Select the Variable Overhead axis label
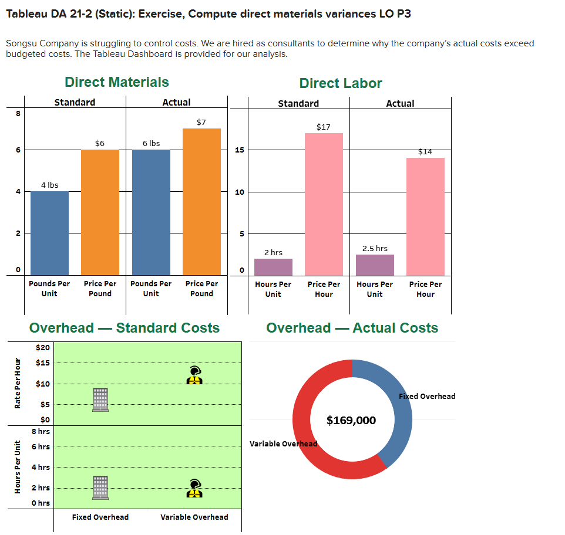This screenshot has width=565, height=535. 194,517
